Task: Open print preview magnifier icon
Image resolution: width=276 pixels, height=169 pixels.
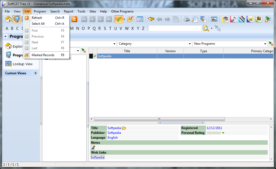Action: pos(195,19)
